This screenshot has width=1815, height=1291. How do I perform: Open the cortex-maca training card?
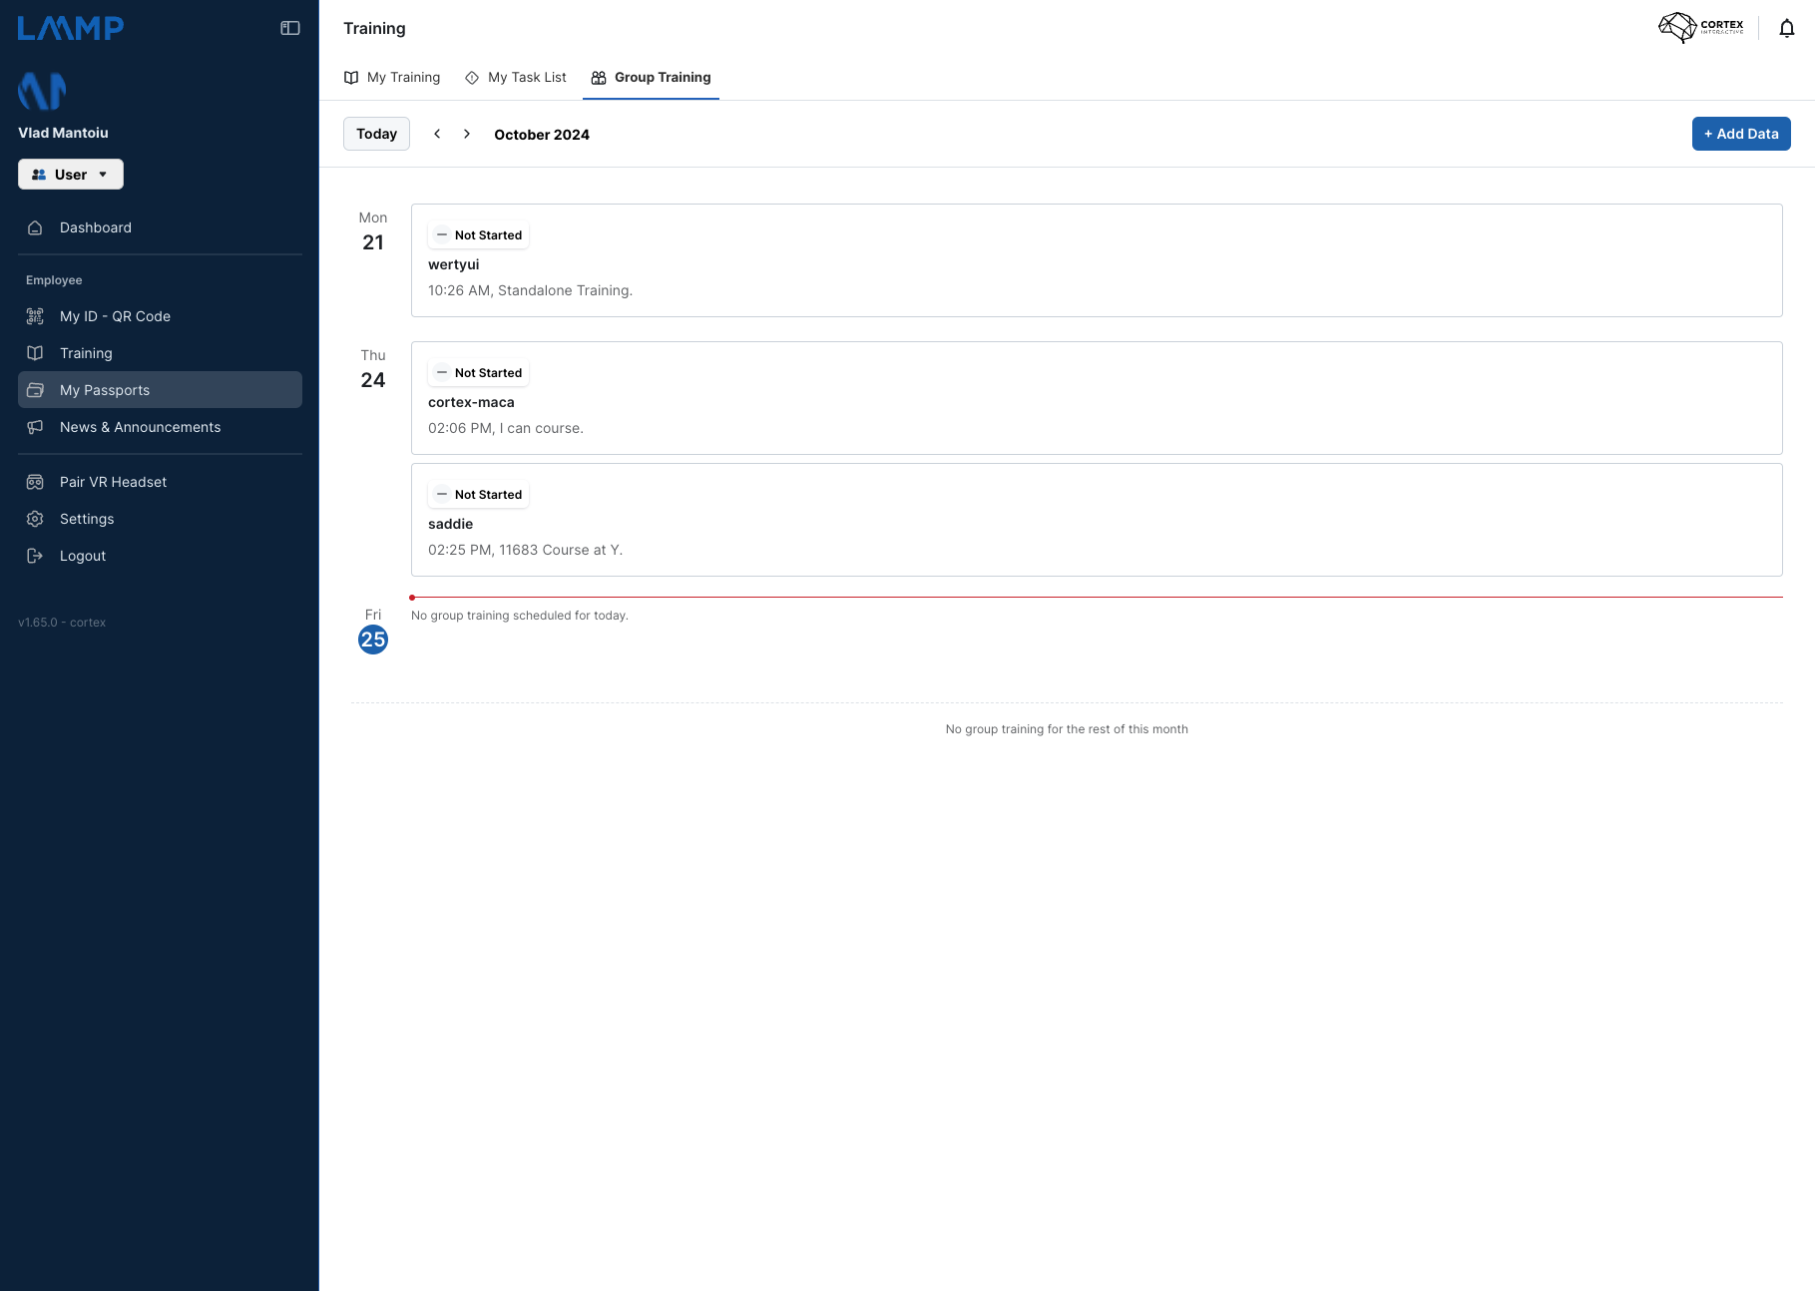pyautogui.click(x=1097, y=398)
